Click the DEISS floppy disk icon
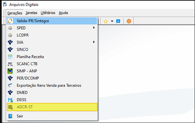This screenshot has height=123, width=195. [10, 100]
